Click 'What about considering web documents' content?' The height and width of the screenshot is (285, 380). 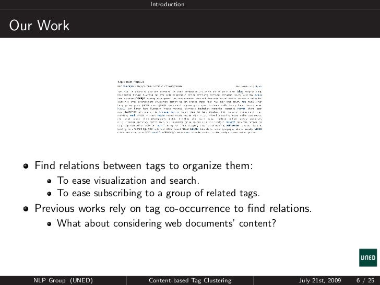tap(167, 223)
